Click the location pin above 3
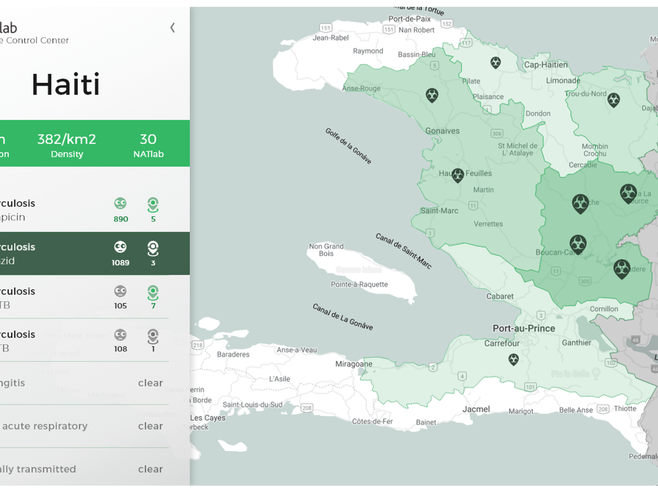 (x=153, y=248)
